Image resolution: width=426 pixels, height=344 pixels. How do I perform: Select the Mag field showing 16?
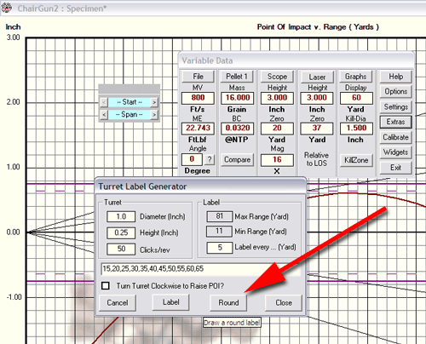[x=277, y=160]
